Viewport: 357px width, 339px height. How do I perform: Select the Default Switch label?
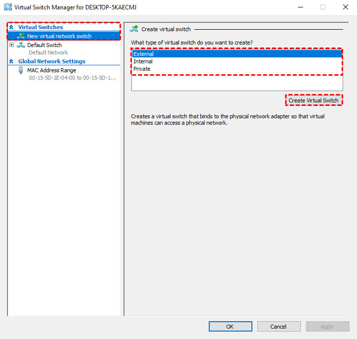(x=45, y=45)
